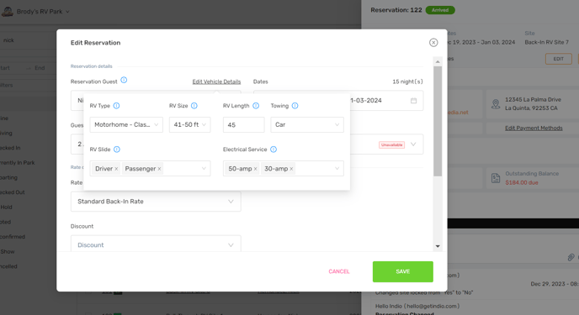Click the EDIT button in reservation panel
The image size is (579, 315).
point(558,59)
